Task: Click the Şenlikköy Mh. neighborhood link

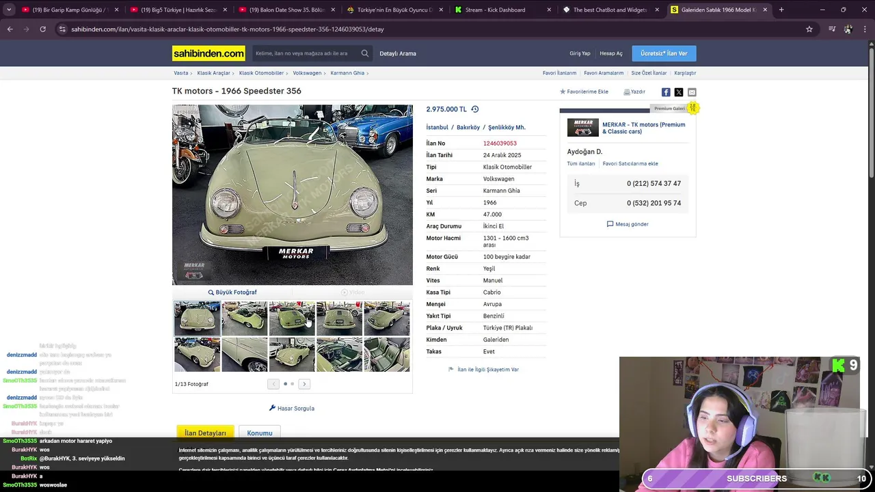Action: coord(507,128)
